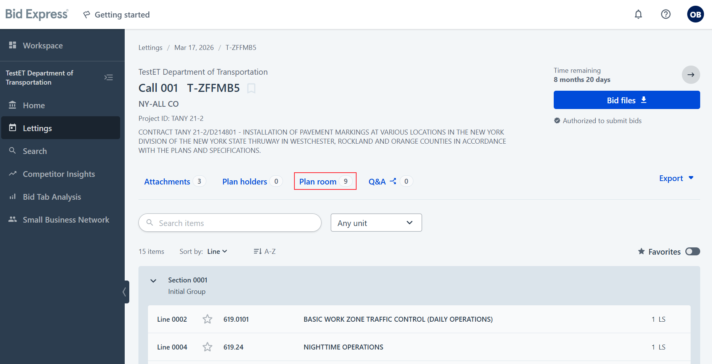The image size is (712, 364).
Task: Open the OB user avatar menu
Action: click(696, 14)
